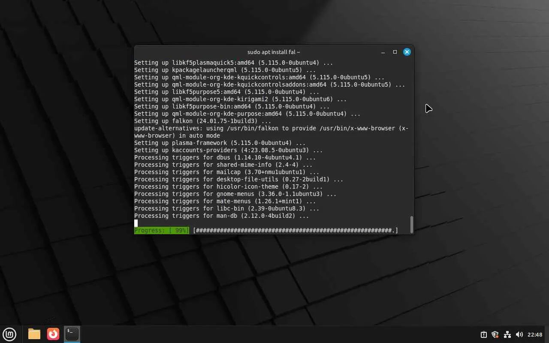Click the 'Processing triggers for hicolor-icon-theme' line

(229, 187)
